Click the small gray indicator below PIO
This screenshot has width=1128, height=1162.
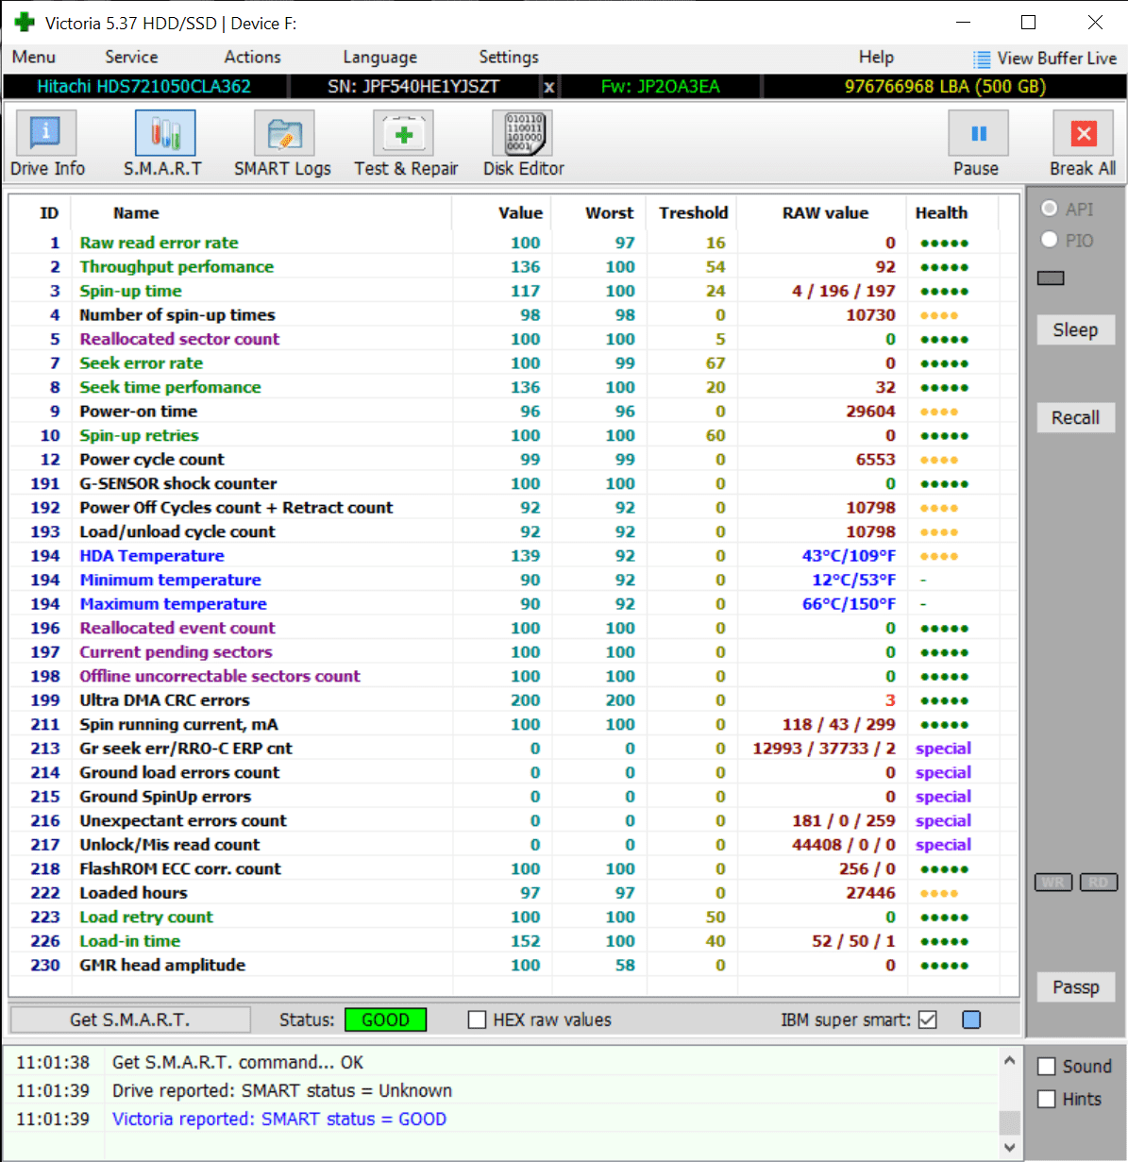point(1051,278)
